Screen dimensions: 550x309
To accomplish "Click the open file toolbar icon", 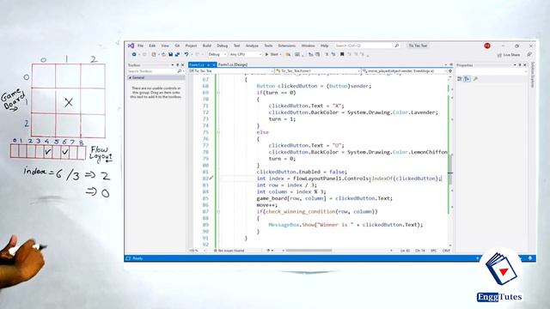I will coord(163,54).
